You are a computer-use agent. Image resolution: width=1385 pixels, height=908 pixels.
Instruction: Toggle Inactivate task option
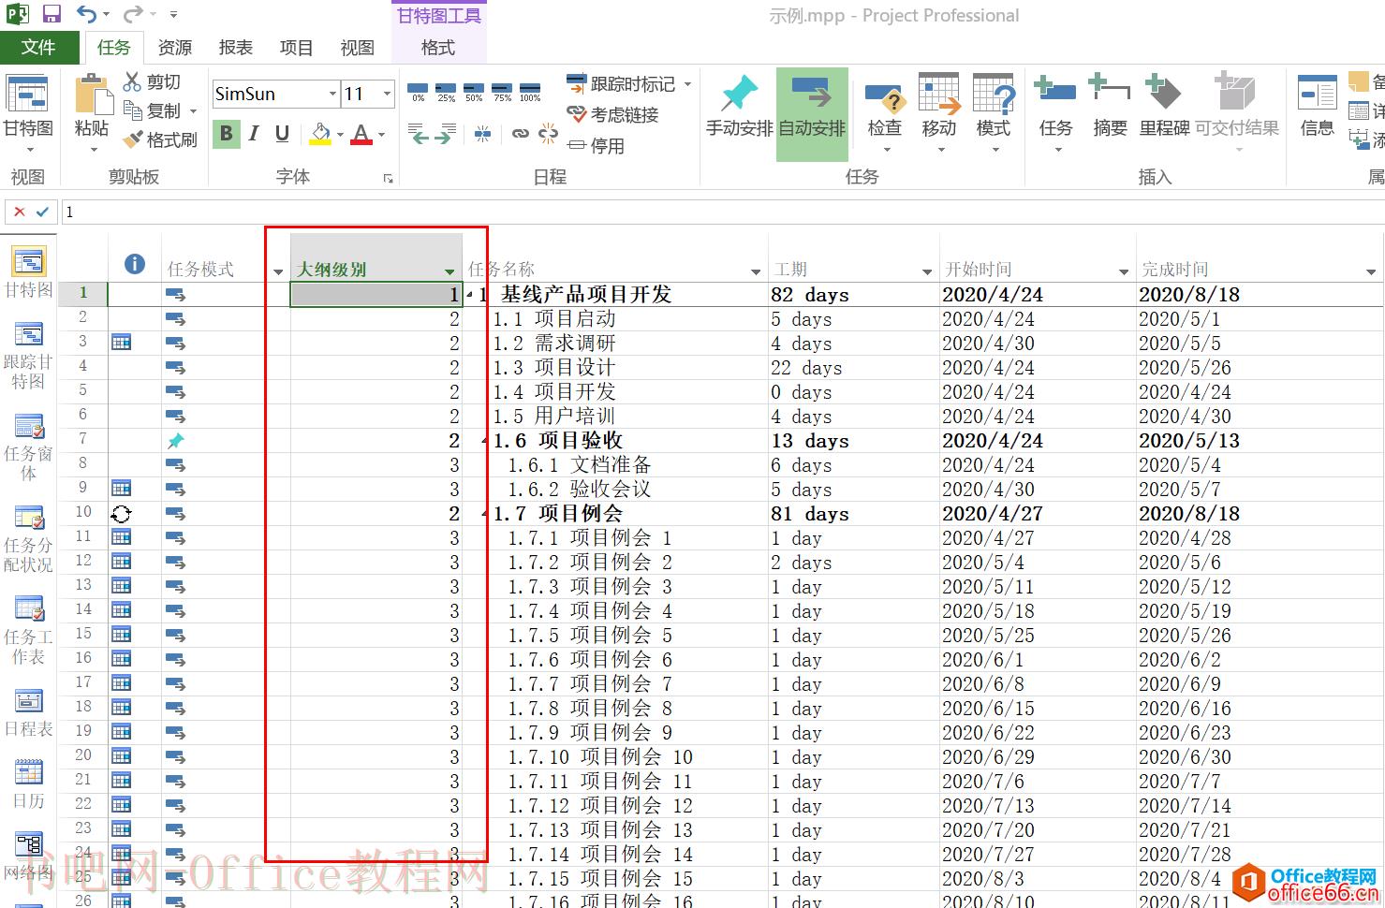(x=596, y=146)
